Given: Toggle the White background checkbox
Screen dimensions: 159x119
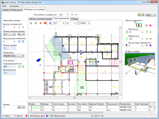Looking at the screenshot, I should point(79,23).
